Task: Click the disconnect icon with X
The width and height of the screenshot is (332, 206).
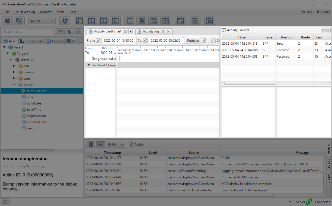Action: [x=20, y=21]
